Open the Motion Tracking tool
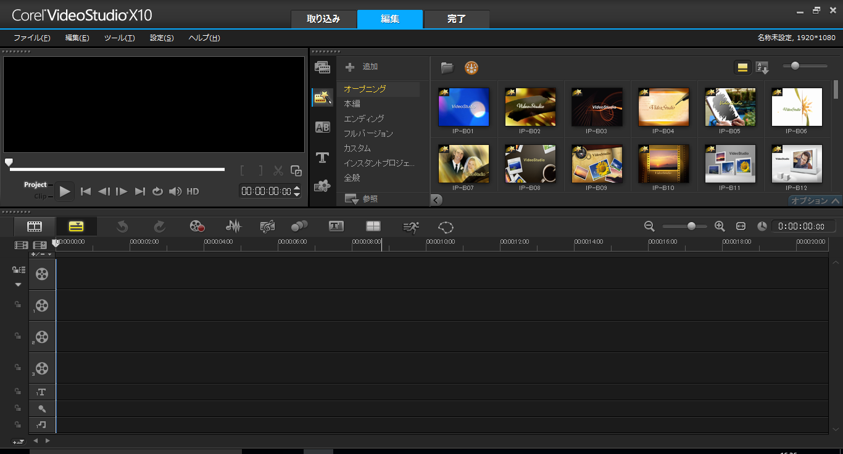Image resolution: width=843 pixels, height=454 pixels. click(299, 226)
